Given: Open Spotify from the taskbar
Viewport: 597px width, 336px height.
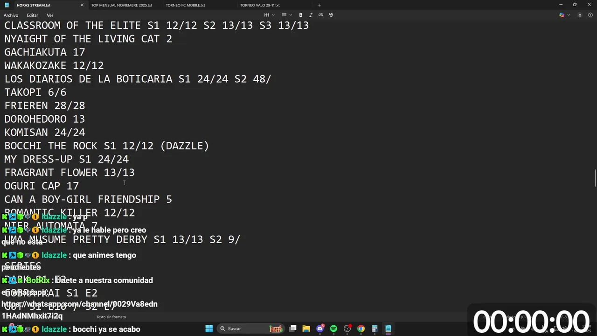Looking at the screenshot, I should [x=333, y=329].
